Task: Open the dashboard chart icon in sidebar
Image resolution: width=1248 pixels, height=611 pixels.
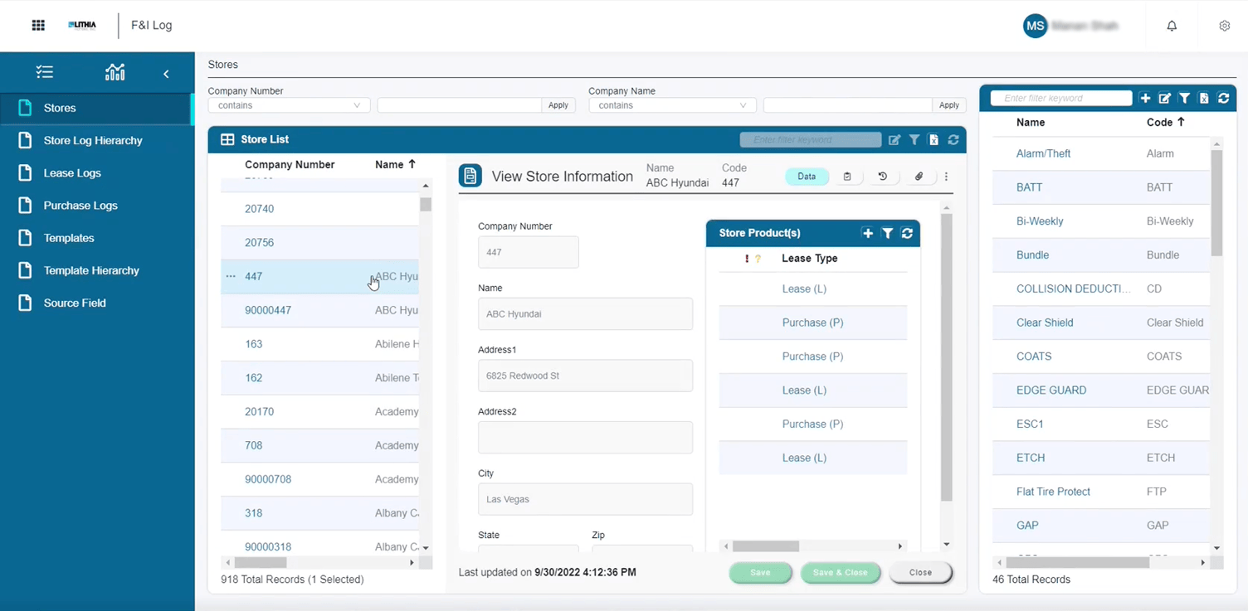Action: coord(115,73)
